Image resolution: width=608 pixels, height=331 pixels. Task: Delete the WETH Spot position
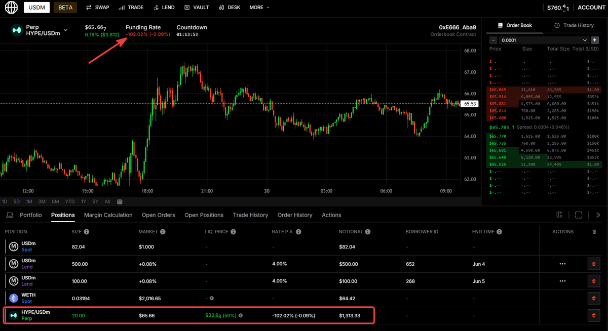point(594,298)
